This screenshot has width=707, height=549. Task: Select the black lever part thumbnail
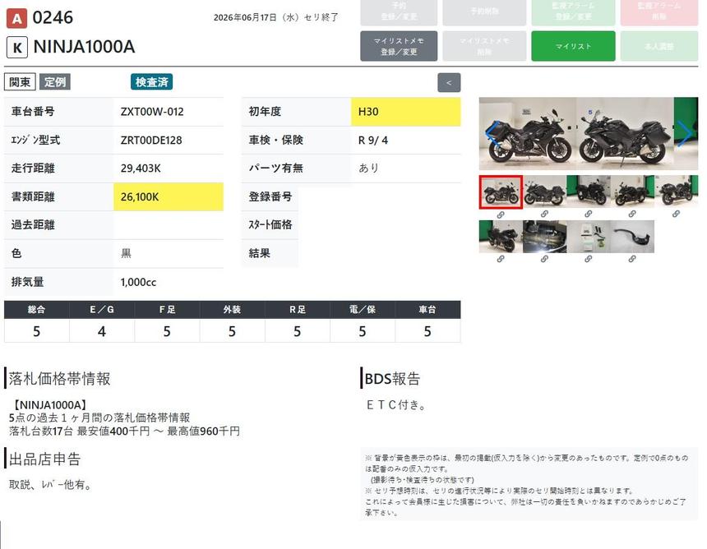(x=632, y=237)
